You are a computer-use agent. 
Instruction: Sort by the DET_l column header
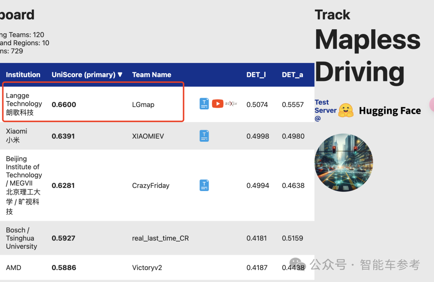click(x=256, y=75)
